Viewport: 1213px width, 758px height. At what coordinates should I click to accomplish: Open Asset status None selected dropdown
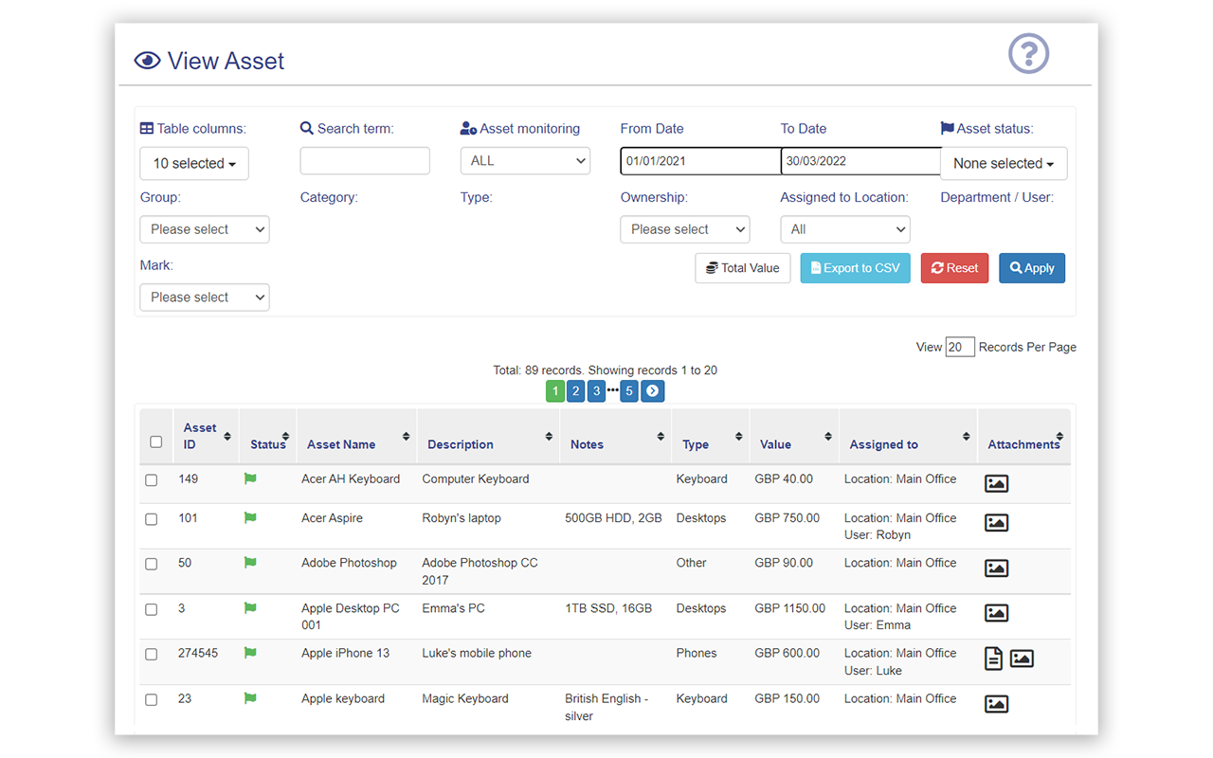[1004, 163]
